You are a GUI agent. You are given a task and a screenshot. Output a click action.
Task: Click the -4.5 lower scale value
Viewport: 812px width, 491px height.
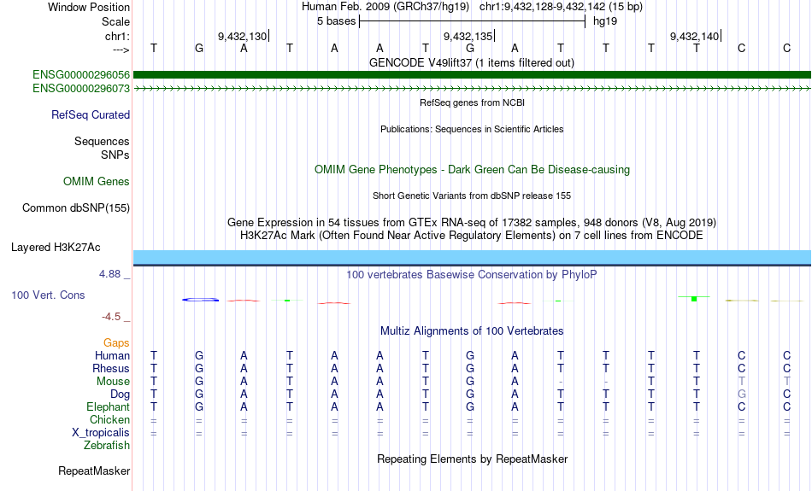pos(111,317)
